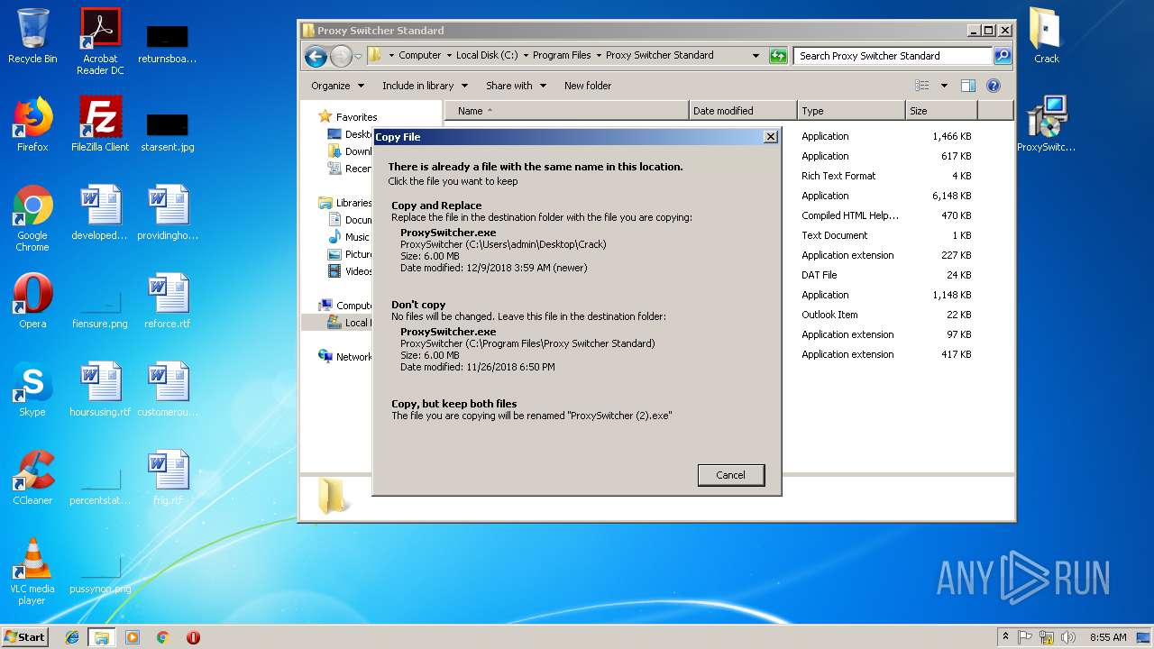Screen dimensions: 1154x649
Task: Expand Program Files breadcrumb arrow
Action: (599, 56)
